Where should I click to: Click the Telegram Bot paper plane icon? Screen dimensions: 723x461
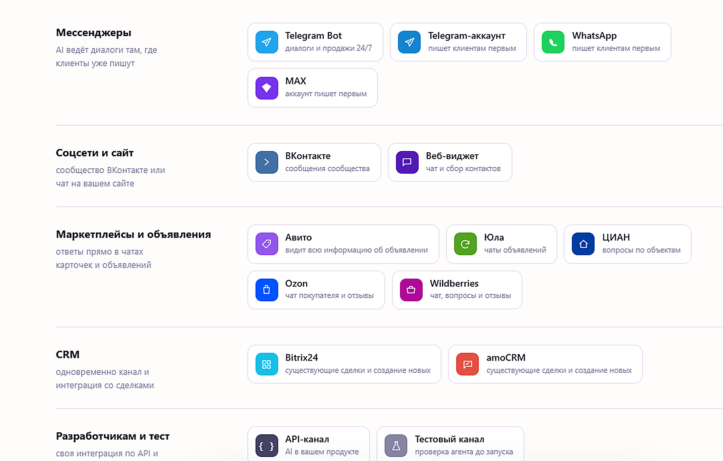click(x=267, y=42)
